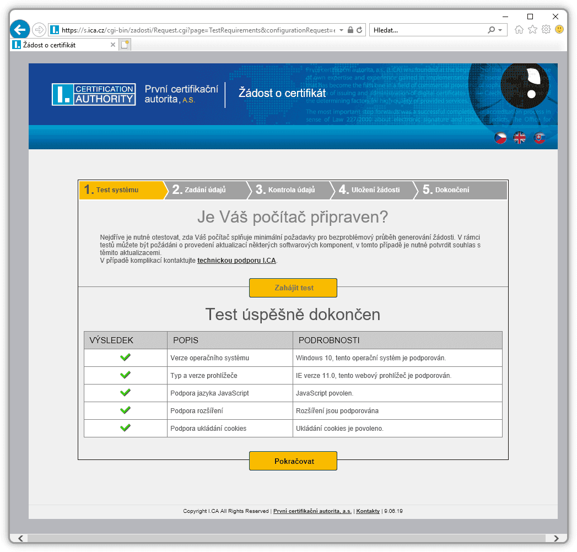This screenshot has height=552, width=577.
Task: Select the Žádost o certifikát browser tab
Action: click(x=64, y=45)
